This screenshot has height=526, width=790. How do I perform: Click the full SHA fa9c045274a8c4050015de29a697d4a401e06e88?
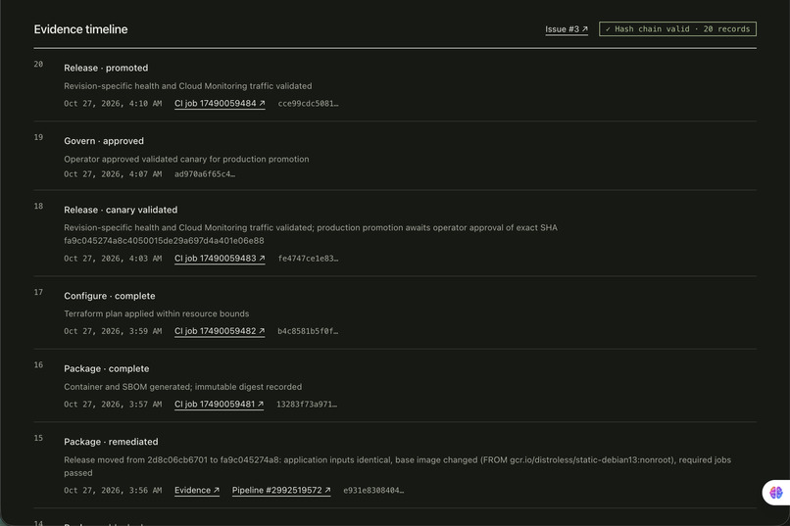coord(164,241)
